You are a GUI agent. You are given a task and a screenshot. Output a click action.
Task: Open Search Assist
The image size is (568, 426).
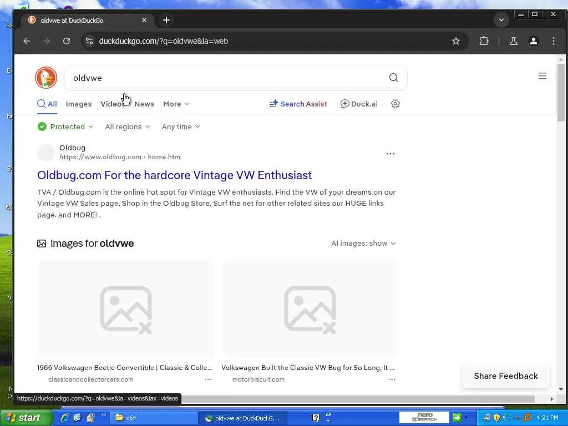tap(298, 104)
